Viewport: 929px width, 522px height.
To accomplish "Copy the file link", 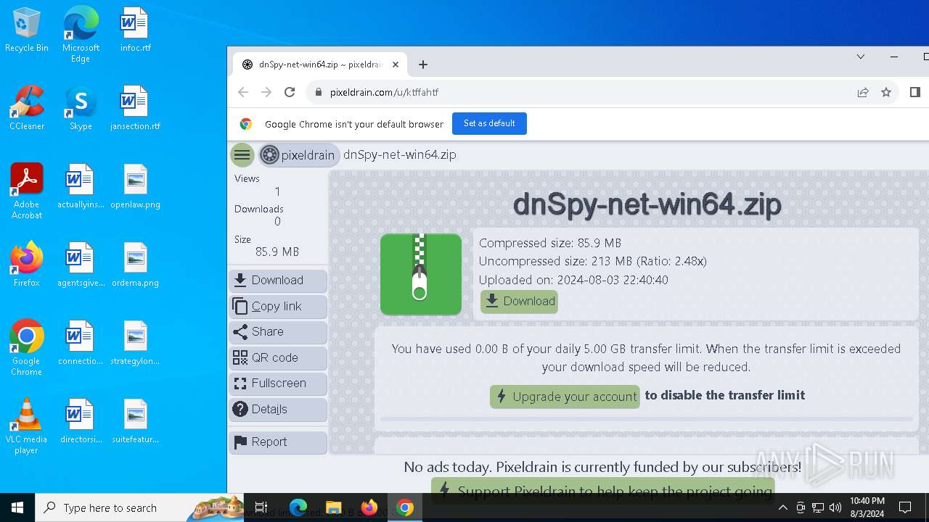I will [278, 306].
